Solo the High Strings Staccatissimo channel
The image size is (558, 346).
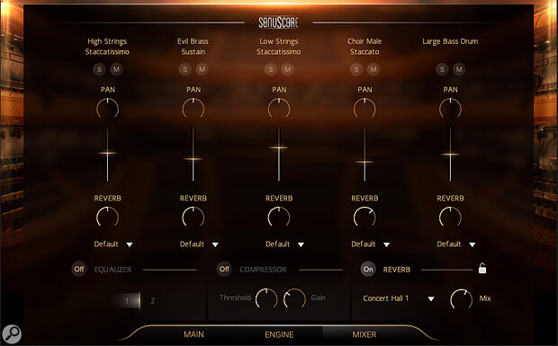[99, 69]
